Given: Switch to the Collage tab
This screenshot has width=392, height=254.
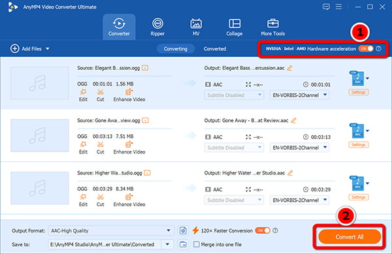Looking at the screenshot, I should (235, 27).
